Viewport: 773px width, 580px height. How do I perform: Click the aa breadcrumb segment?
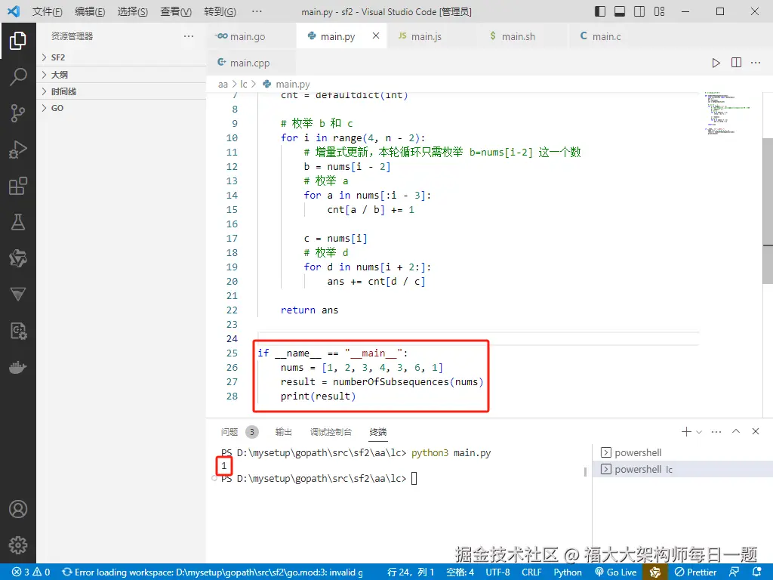click(x=223, y=85)
